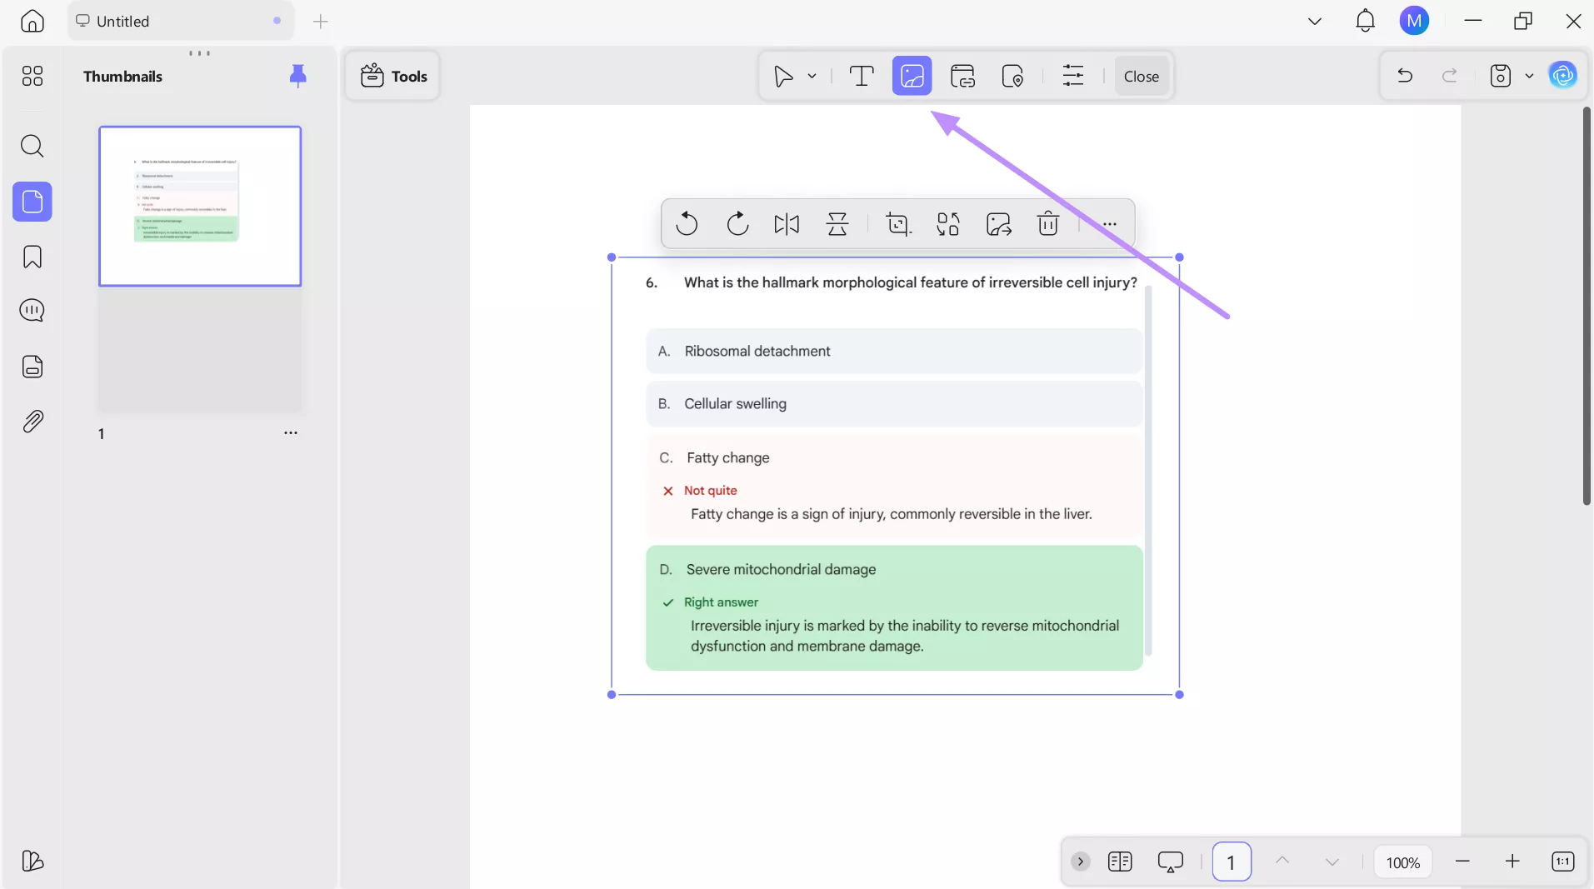Close the edit toolbar
Viewport: 1594px width, 889px height.
point(1141,77)
